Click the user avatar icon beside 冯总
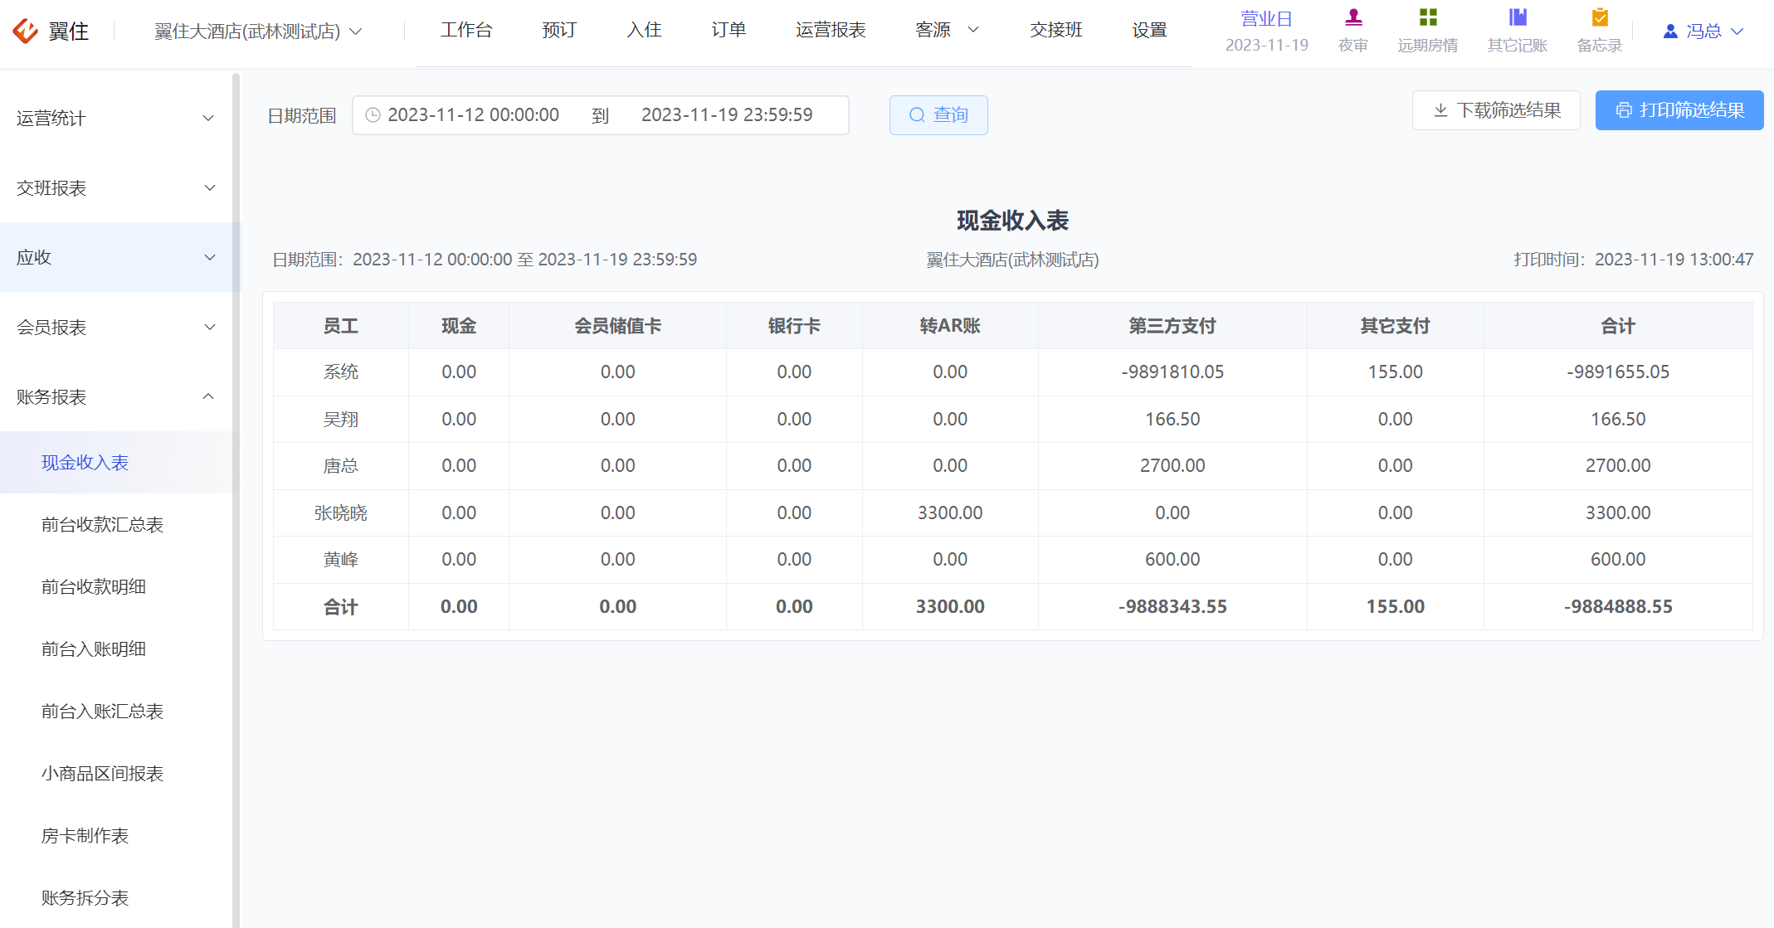 click(x=1670, y=32)
